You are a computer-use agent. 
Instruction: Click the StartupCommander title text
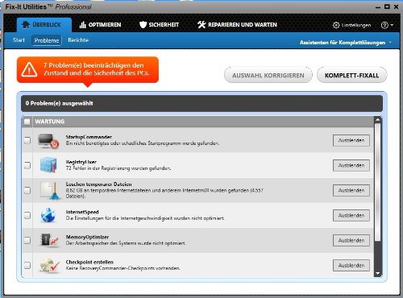click(89, 137)
